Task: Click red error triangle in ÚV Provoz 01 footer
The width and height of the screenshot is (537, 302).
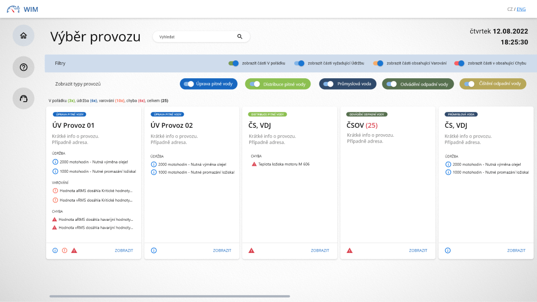Action: 74,251
